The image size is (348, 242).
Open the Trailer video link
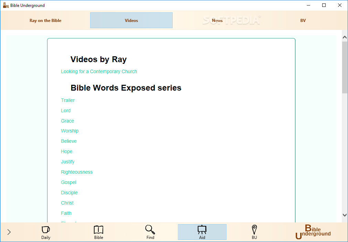pos(68,100)
